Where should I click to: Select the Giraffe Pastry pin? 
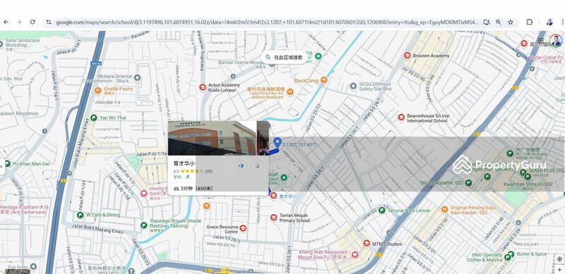point(97,90)
